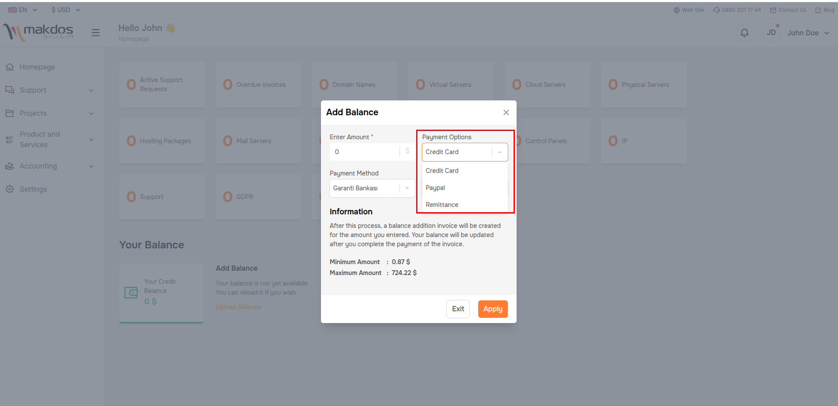Click the wallet icon in credit balance card
838x406 pixels.
click(x=131, y=292)
